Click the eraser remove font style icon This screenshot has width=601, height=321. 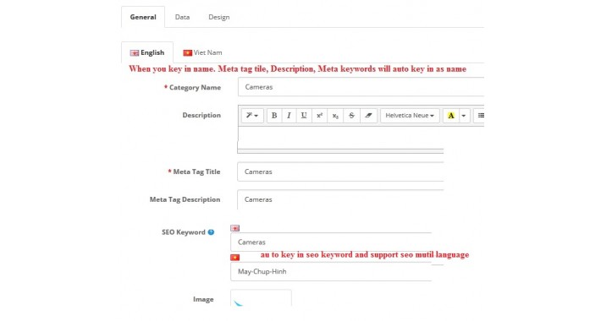368,115
